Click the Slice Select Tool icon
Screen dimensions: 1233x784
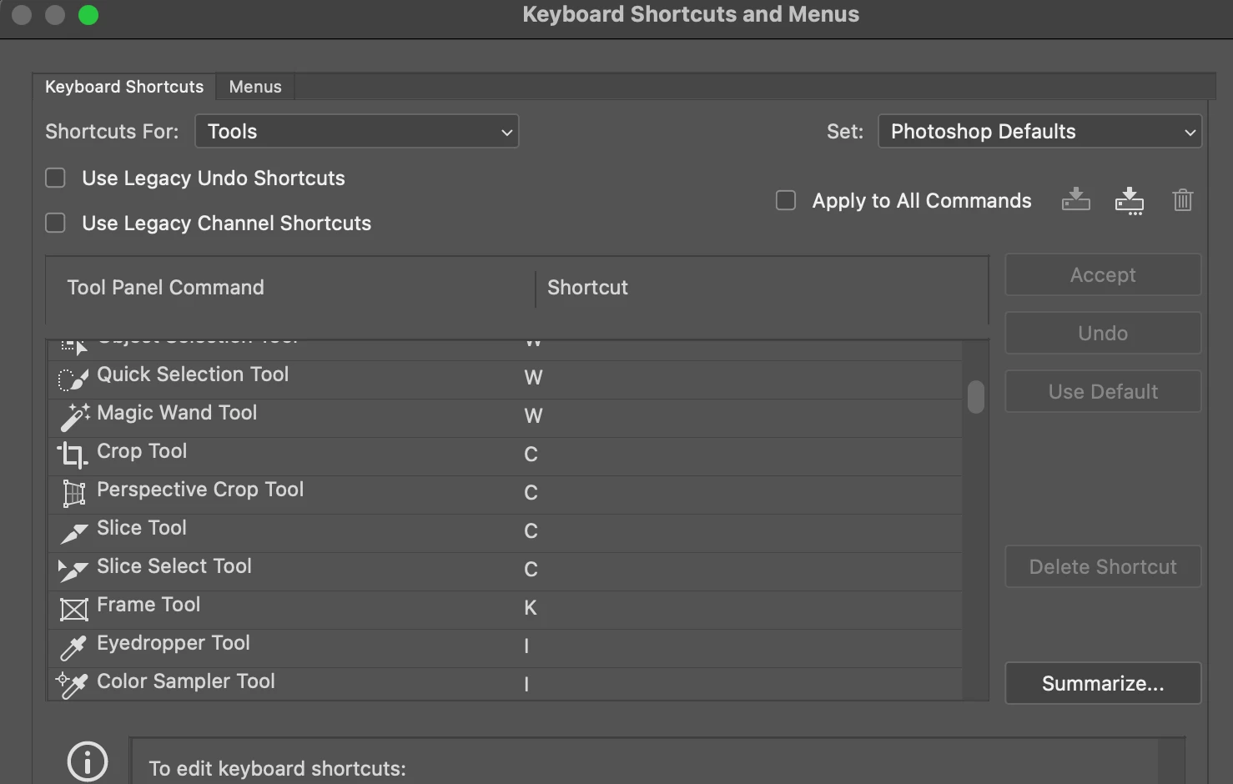pos(73,570)
